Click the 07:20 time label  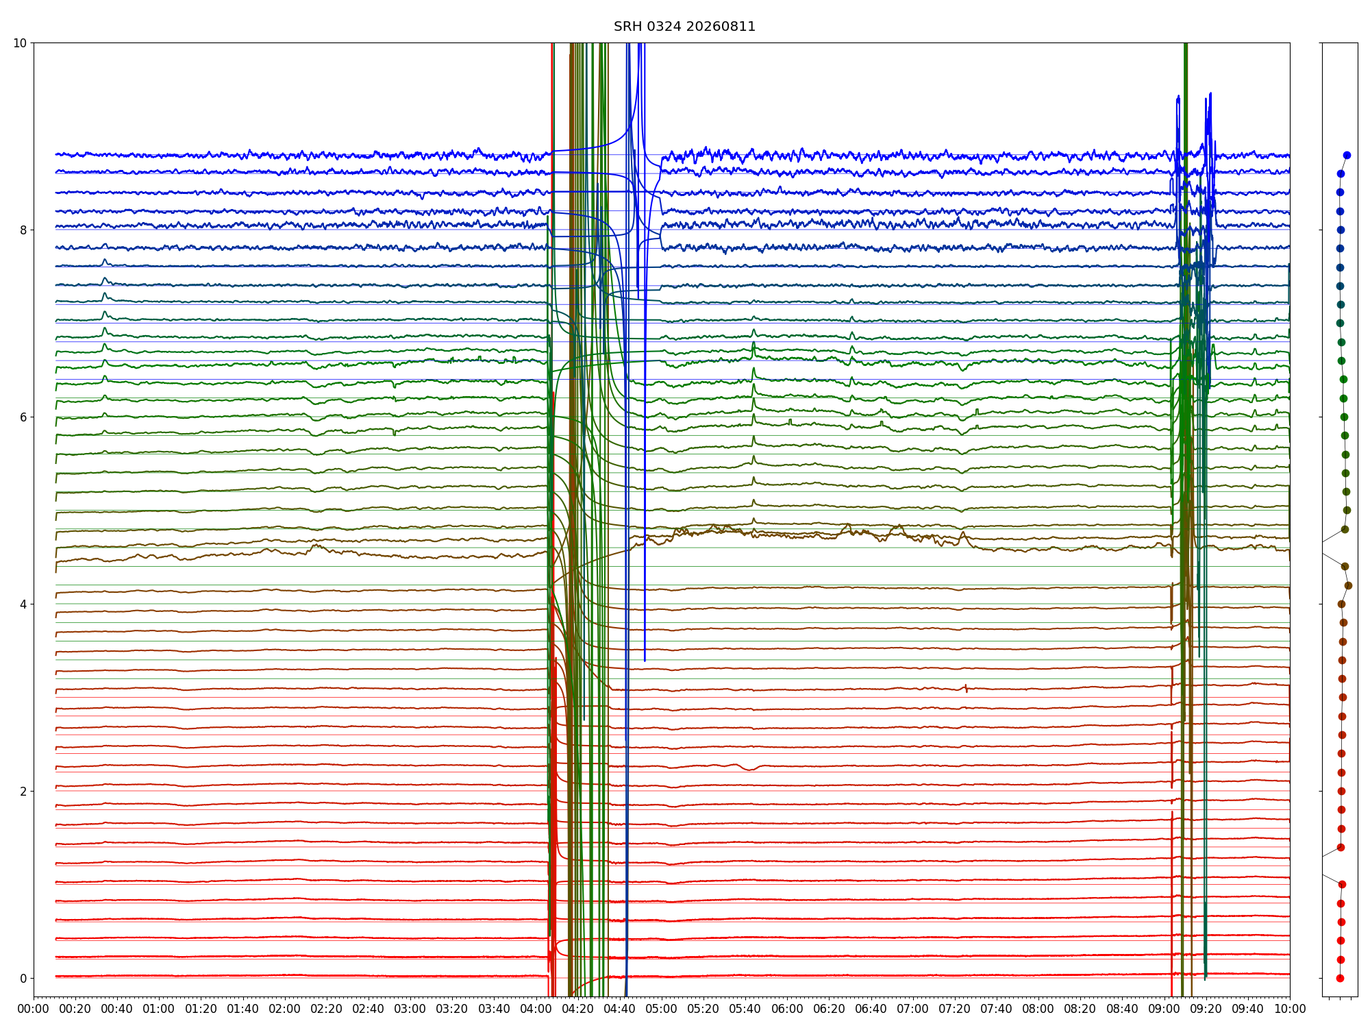point(955,1009)
